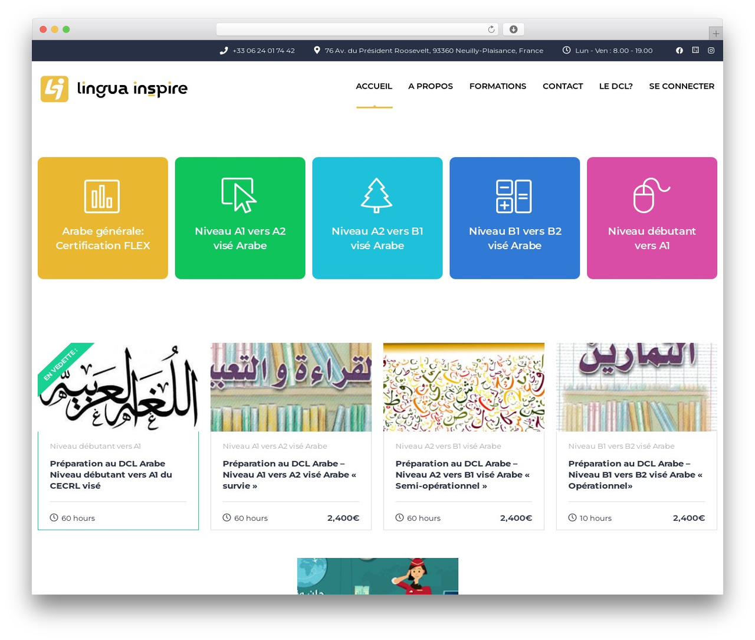Open the A PROPOS menu item
755x640 pixels.
(431, 86)
